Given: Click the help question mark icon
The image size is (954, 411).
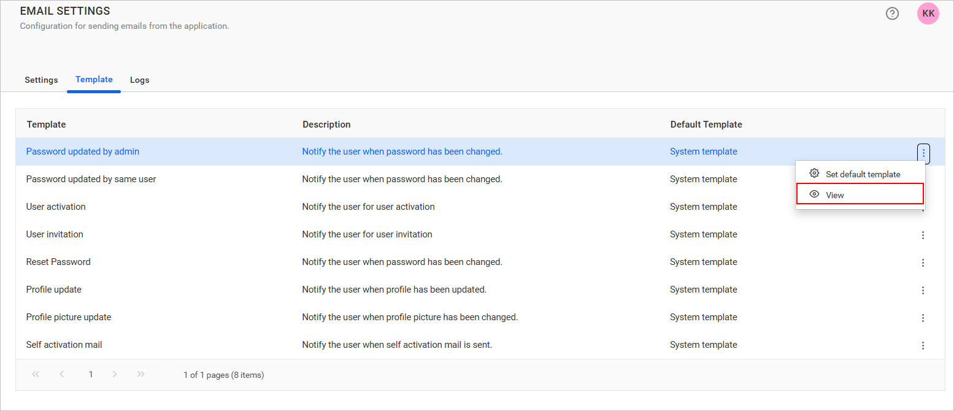Looking at the screenshot, I should pyautogui.click(x=892, y=13).
